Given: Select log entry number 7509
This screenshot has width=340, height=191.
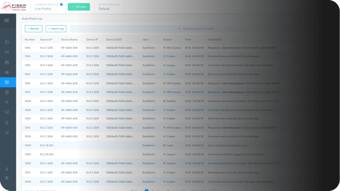Looking at the screenshot, I should [x=28, y=101].
